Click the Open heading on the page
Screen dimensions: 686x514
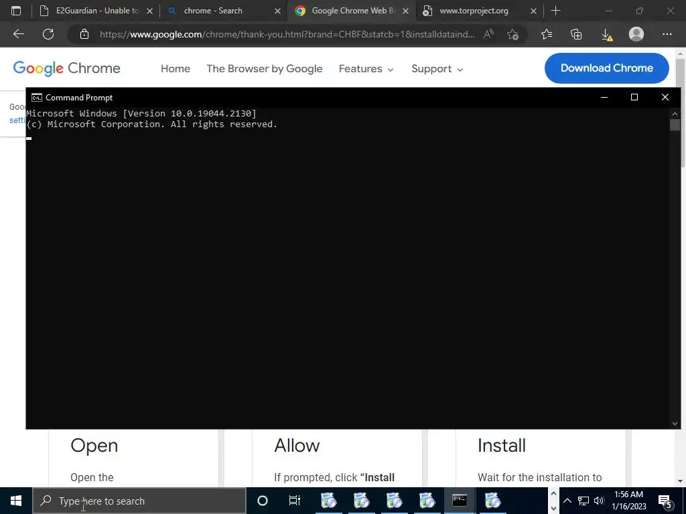click(94, 445)
